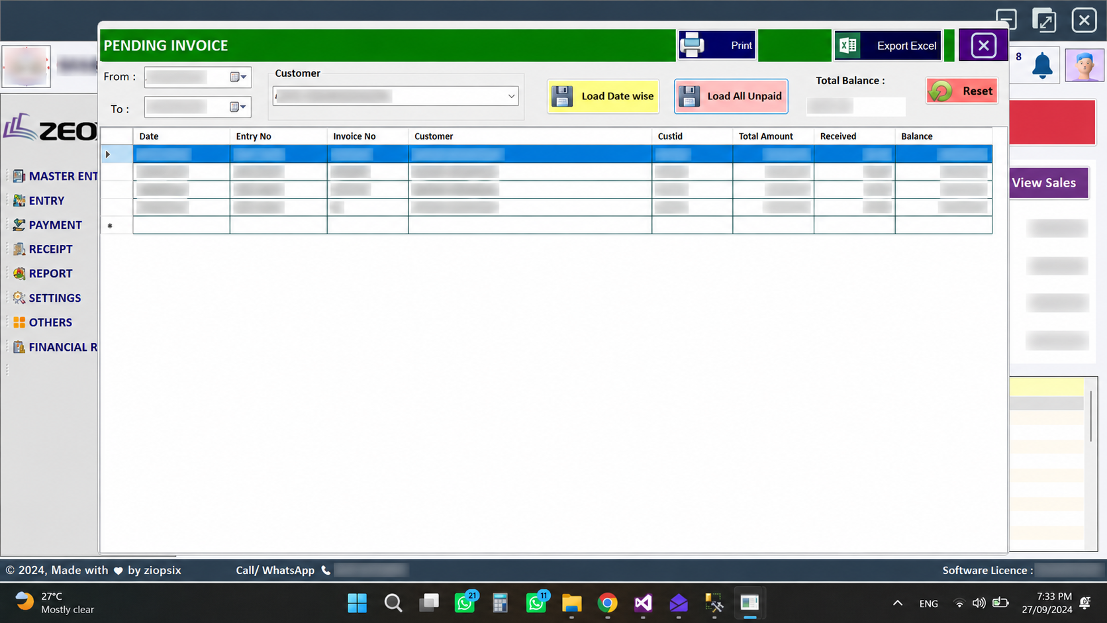Open Task View on the taskbar

point(429,603)
